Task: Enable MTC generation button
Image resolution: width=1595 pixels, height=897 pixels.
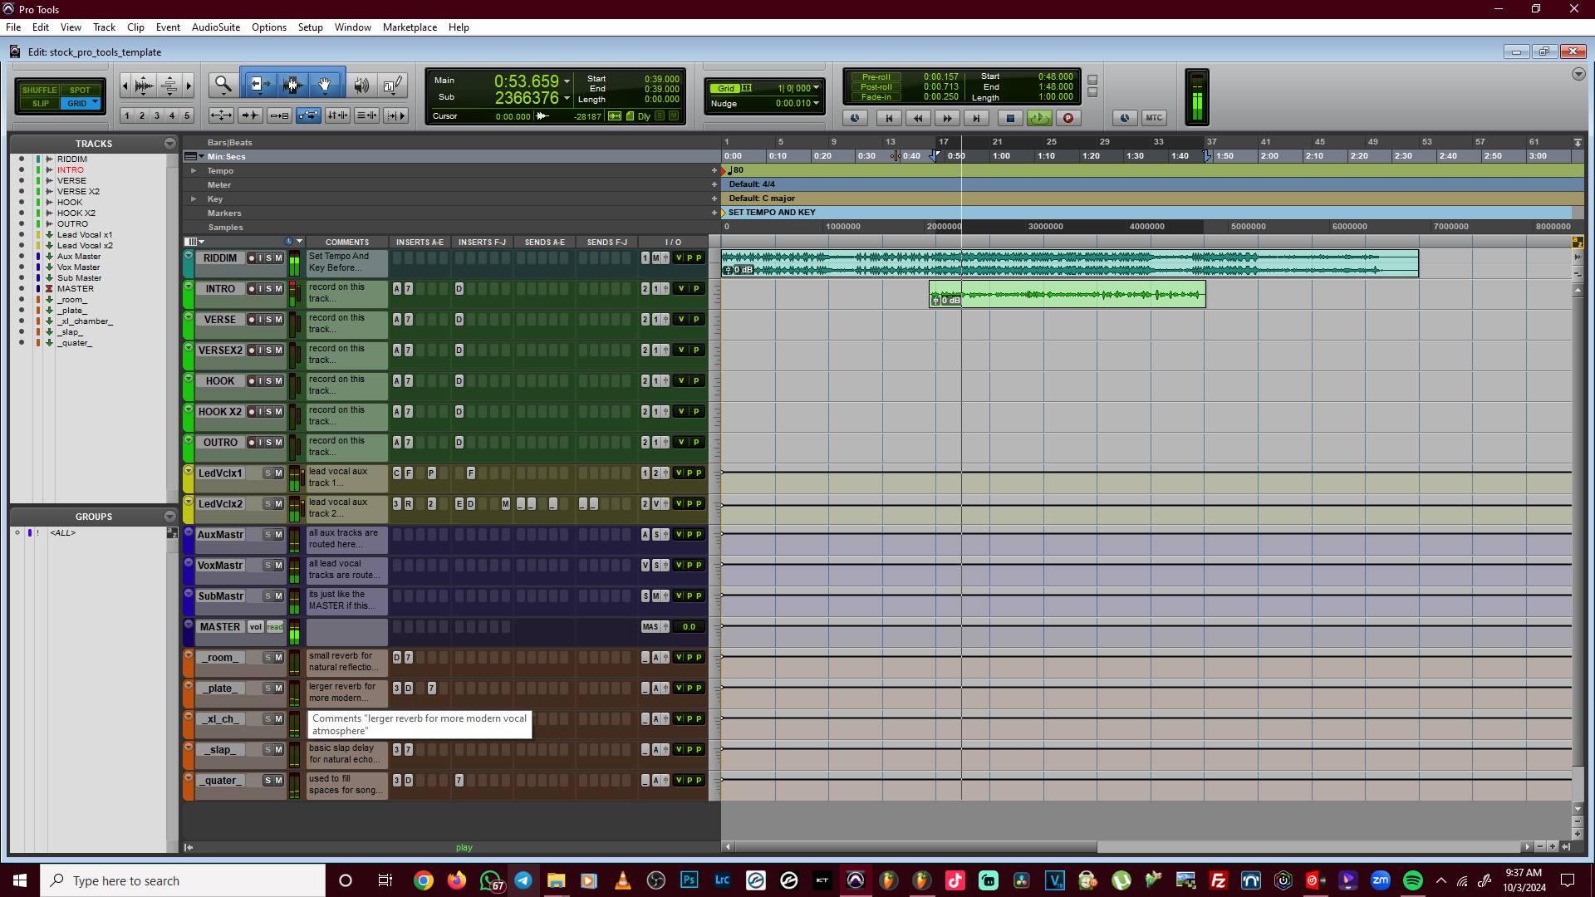Action: (1154, 118)
